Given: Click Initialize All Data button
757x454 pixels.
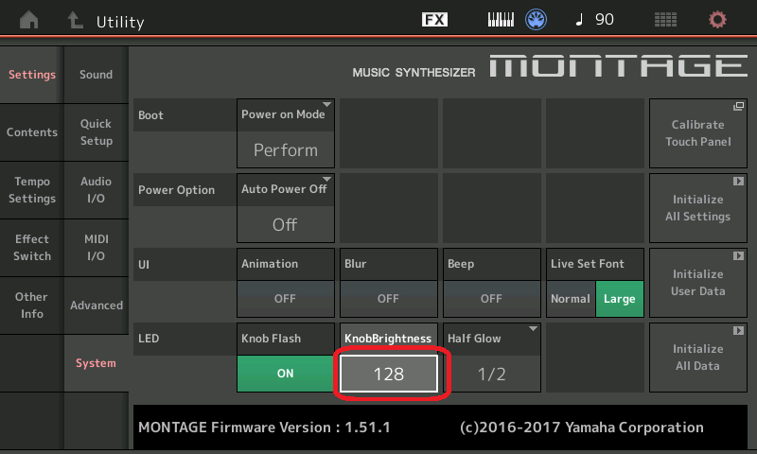Looking at the screenshot, I should [x=697, y=357].
